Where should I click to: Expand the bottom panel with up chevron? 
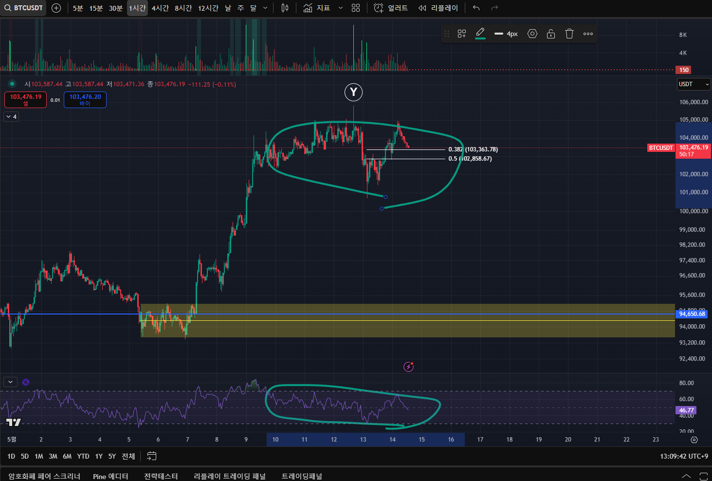pos(686,476)
